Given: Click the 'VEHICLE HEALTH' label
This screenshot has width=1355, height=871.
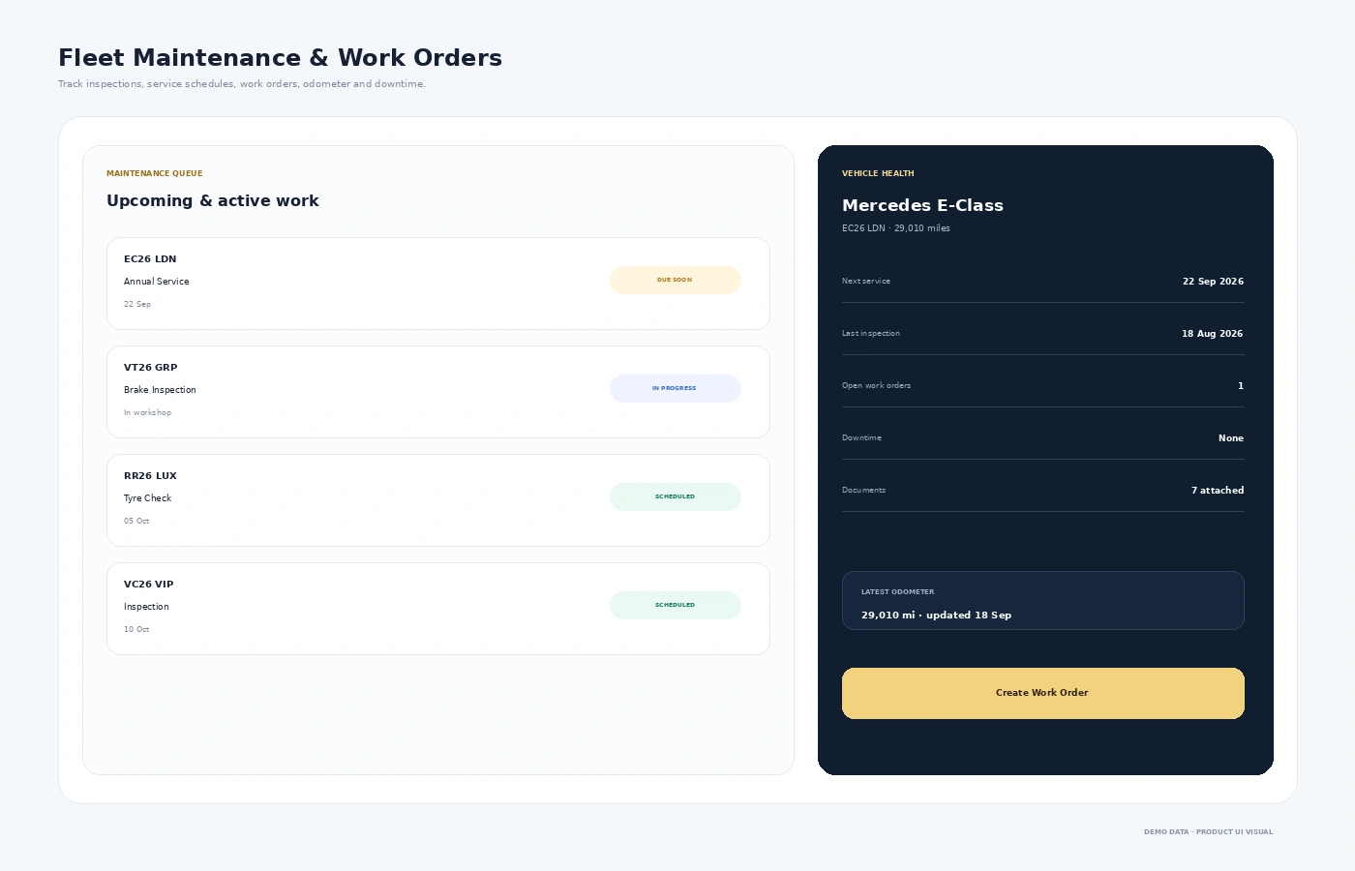Looking at the screenshot, I should click(878, 173).
